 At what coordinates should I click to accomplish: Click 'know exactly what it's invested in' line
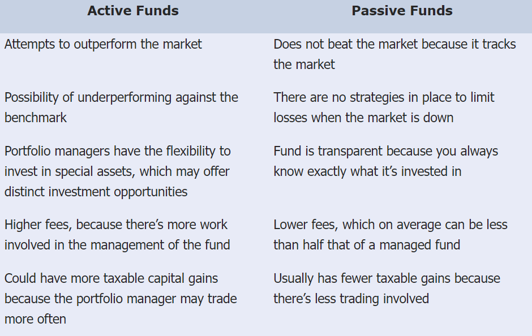click(x=367, y=171)
